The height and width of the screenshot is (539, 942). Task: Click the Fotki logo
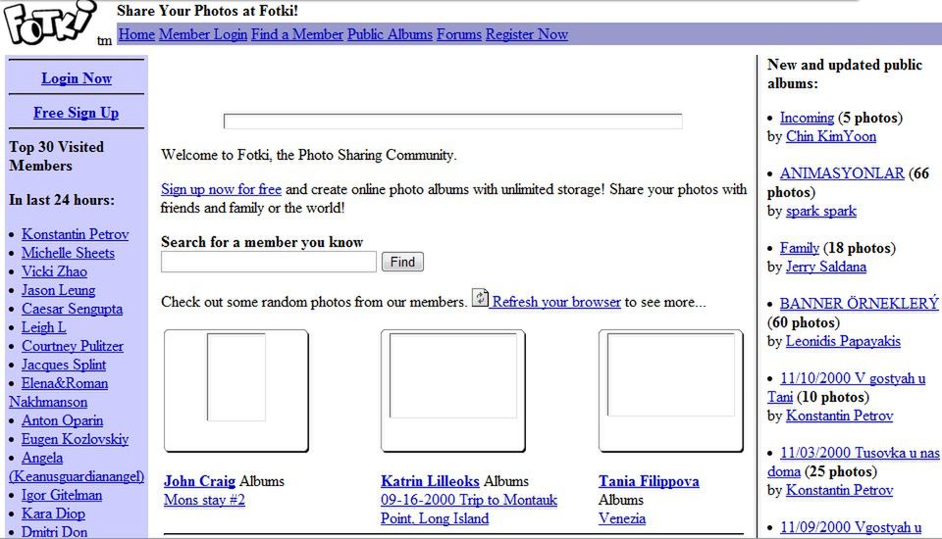(49, 23)
